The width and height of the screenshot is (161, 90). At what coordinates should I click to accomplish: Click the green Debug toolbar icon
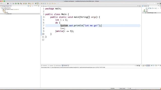pos(13,3)
